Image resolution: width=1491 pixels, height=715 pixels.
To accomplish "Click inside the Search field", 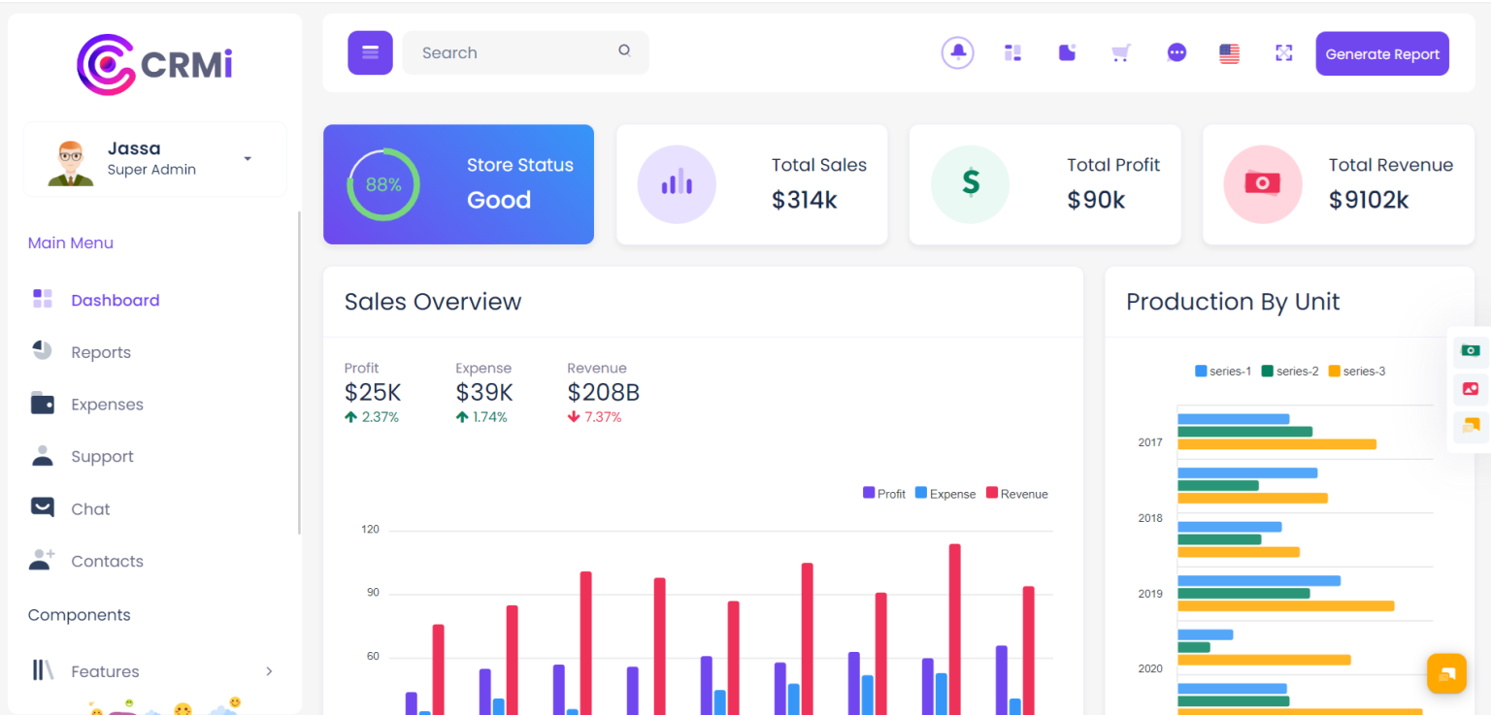I will [514, 52].
